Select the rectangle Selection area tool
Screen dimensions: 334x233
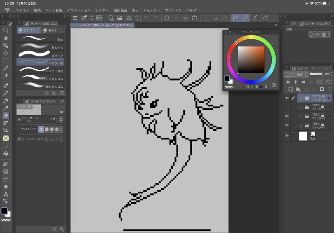tap(6, 61)
